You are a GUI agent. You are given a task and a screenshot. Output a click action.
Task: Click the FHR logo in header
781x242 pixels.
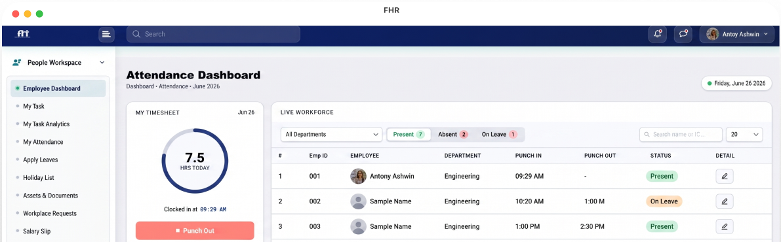tap(23, 34)
